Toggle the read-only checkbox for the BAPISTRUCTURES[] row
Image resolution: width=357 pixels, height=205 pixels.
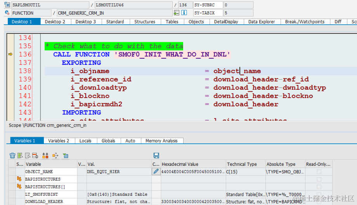point(319,187)
